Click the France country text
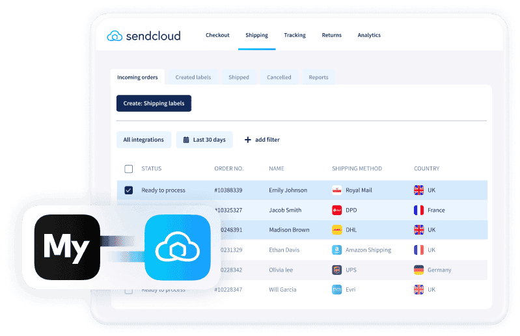The height and width of the screenshot is (336, 520). pyautogui.click(x=436, y=210)
